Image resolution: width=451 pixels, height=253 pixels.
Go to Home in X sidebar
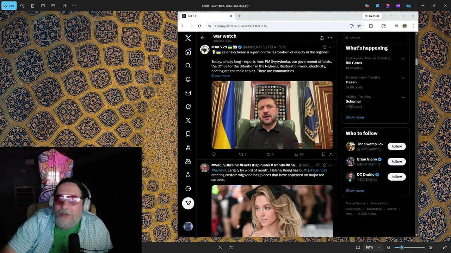point(188,52)
